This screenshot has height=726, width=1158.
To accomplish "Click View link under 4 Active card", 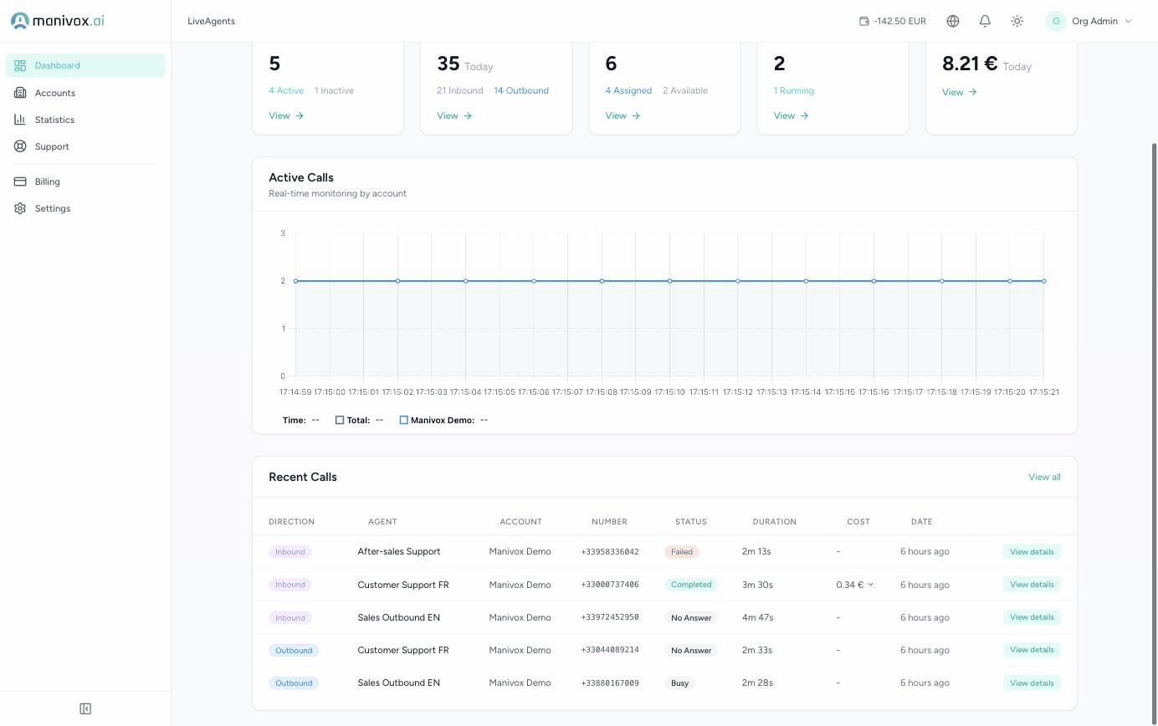I will [286, 115].
